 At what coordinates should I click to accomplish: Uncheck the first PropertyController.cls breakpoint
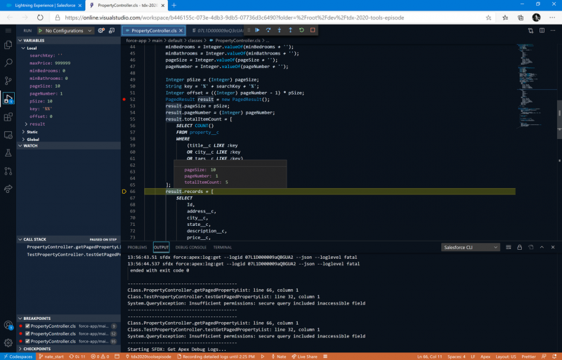point(28,326)
